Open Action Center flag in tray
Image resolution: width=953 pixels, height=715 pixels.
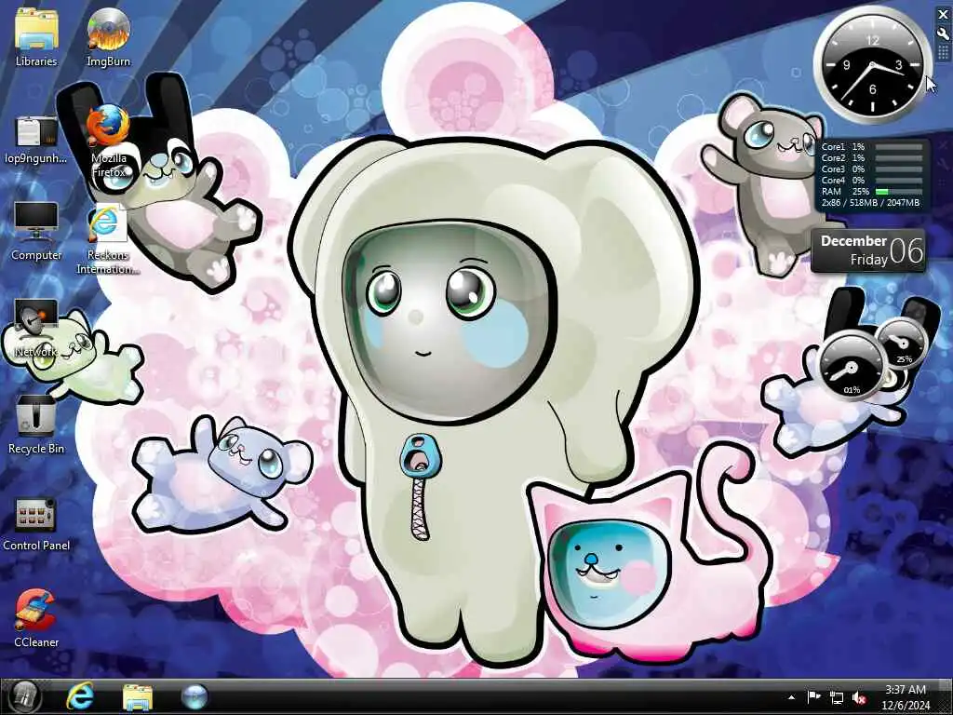[813, 697]
